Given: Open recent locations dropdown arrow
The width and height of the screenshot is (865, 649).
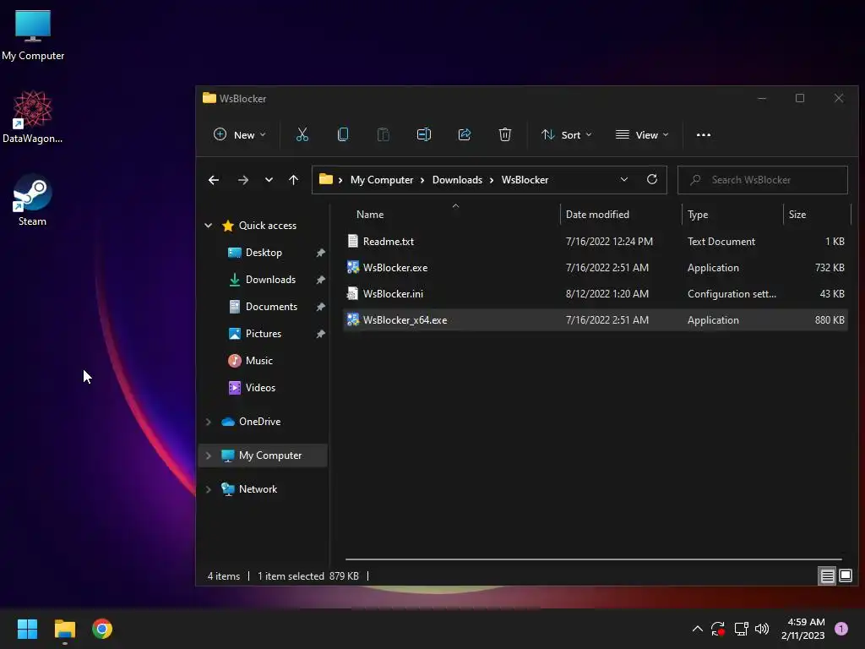Looking at the screenshot, I should click(x=269, y=180).
